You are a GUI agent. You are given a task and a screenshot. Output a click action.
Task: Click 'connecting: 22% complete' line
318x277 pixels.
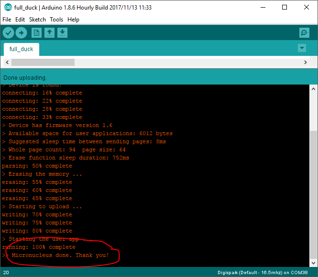[42, 101]
